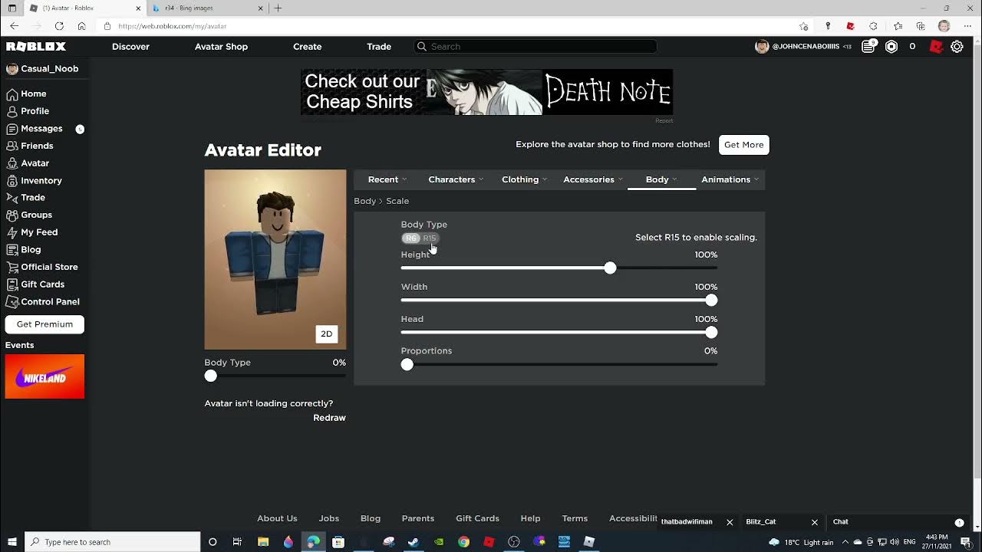
Task: Click the browser back arrow
Action: point(14,26)
